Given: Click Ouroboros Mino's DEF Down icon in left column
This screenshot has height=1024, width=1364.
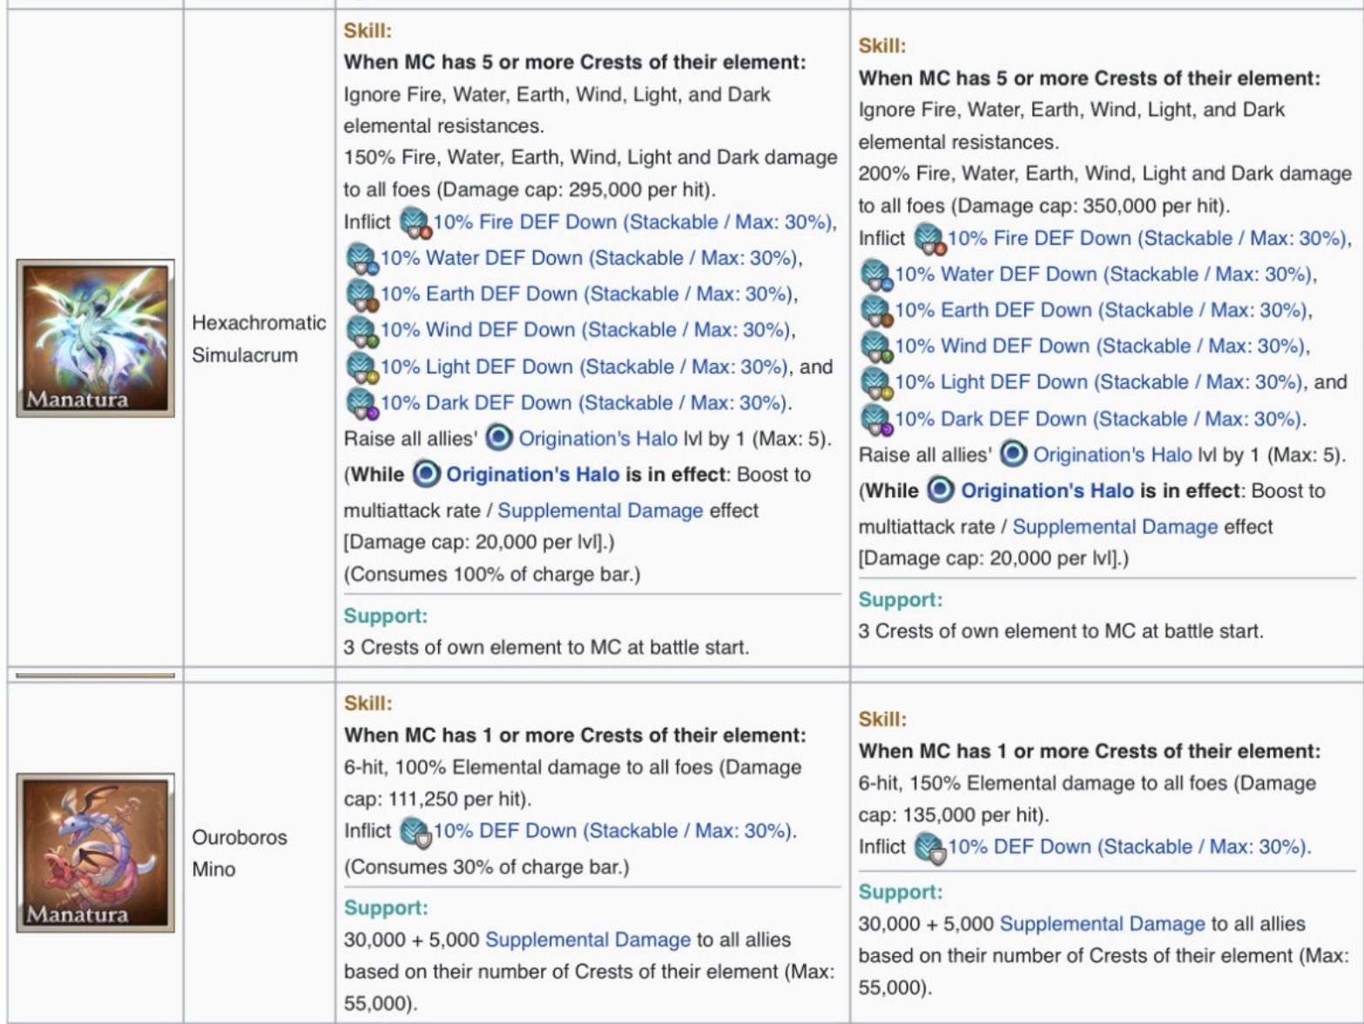Looking at the screenshot, I should [415, 832].
